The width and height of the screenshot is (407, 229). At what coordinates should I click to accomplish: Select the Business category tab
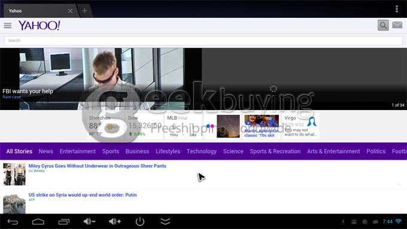click(137, 151)
